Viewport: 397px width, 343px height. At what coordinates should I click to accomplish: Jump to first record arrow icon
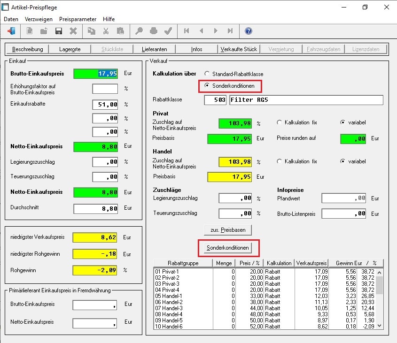point(187,31)
